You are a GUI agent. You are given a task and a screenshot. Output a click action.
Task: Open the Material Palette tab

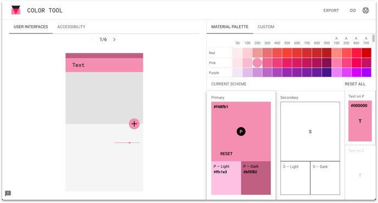click(x=230, y=27)
